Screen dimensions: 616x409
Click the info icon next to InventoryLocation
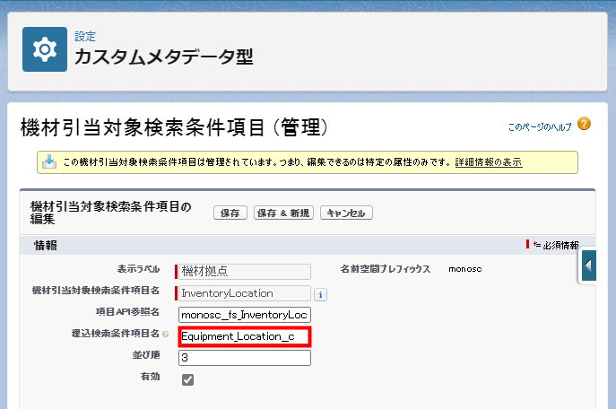320,293
